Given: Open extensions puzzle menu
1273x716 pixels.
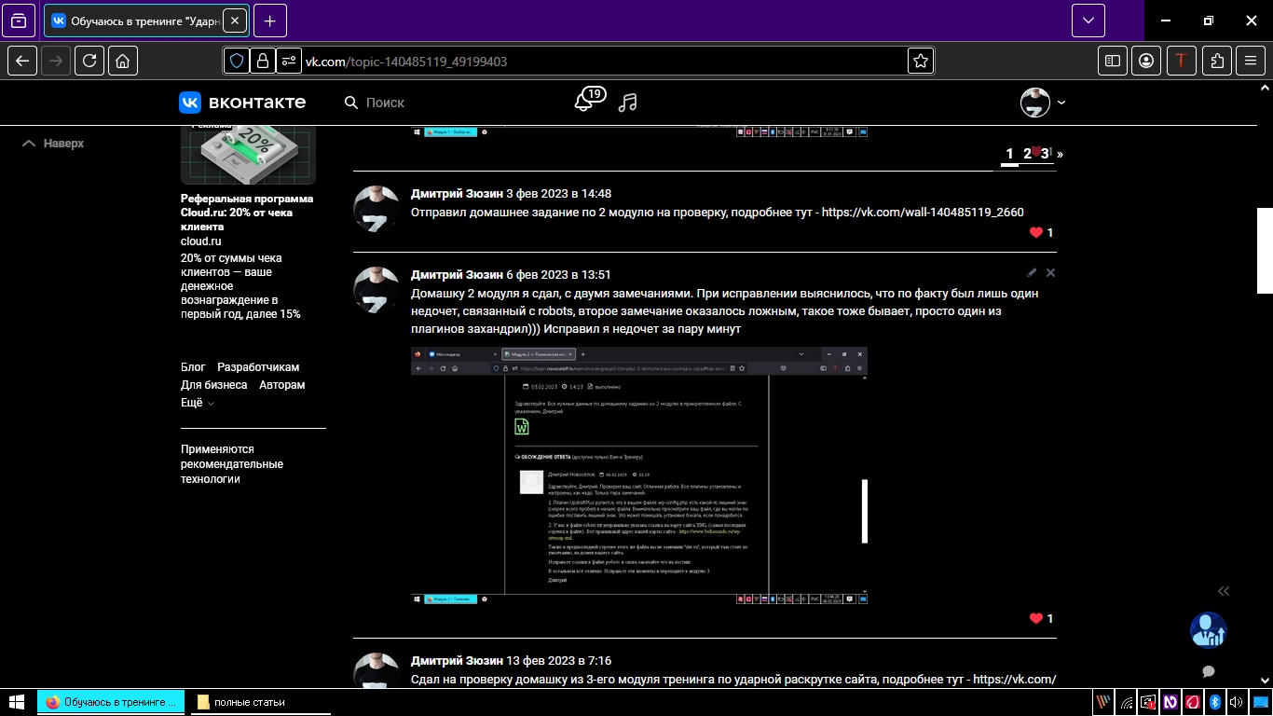Looking at the screenshot, I should [x=1216, y=61].
